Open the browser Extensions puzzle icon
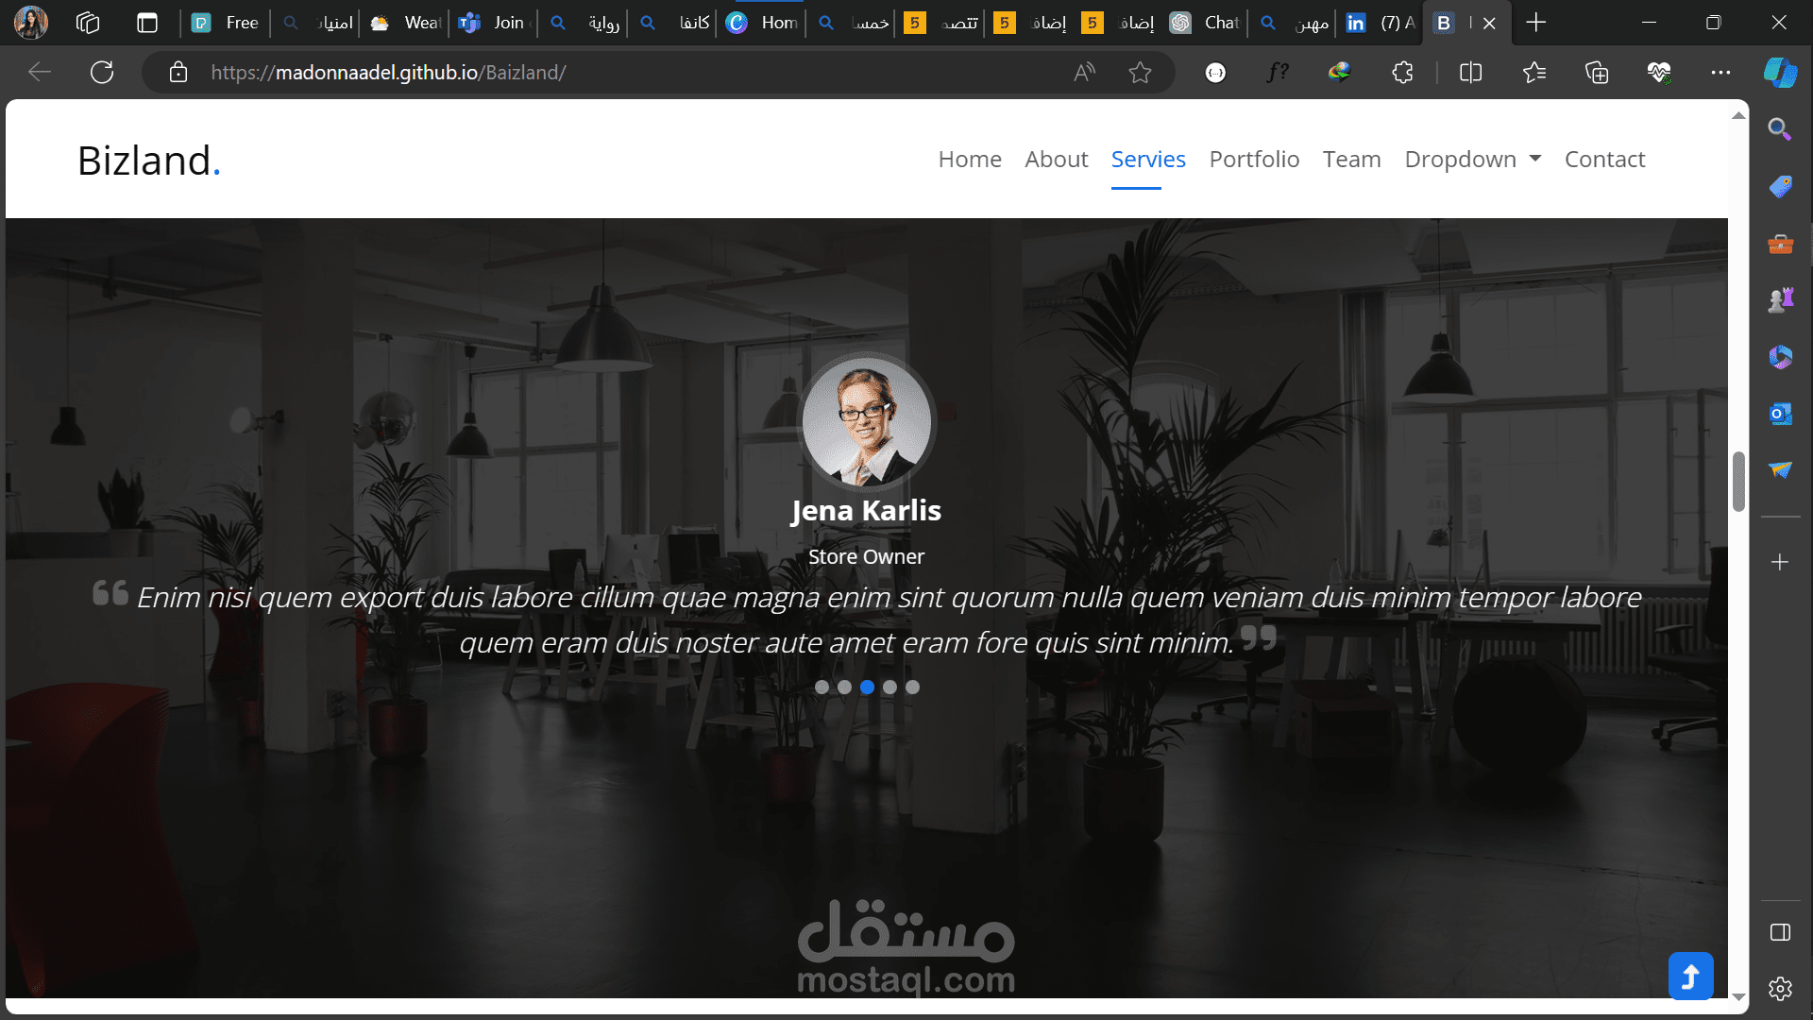This screenshot has height=1020, width=1813. click(x=1402, y=73)
